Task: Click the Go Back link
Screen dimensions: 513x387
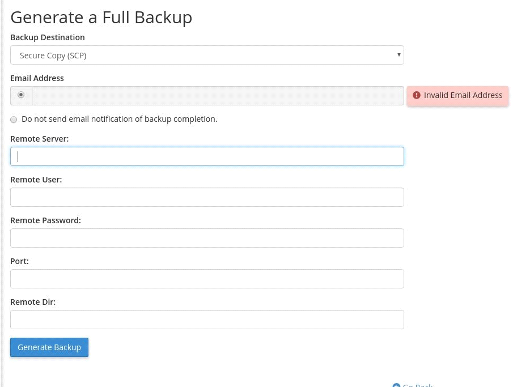Action: (417, 385)
